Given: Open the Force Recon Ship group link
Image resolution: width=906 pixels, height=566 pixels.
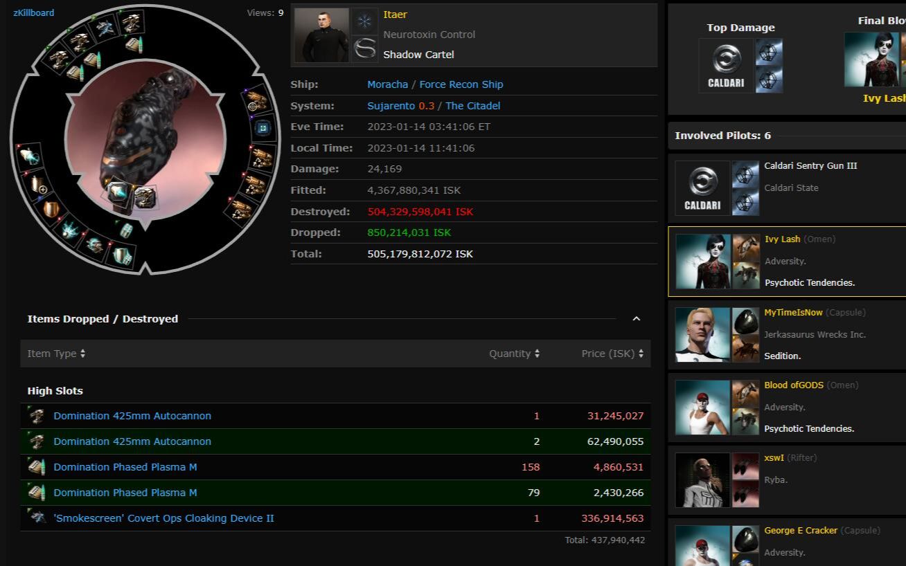Looking at the screenshot, I should 461,84.
